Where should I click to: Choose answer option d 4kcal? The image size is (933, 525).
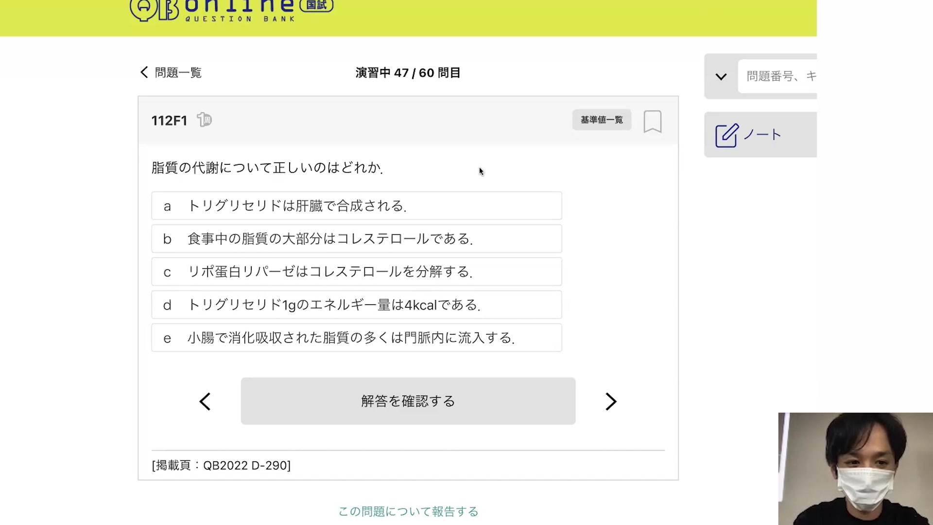click(x=356, y=305)
